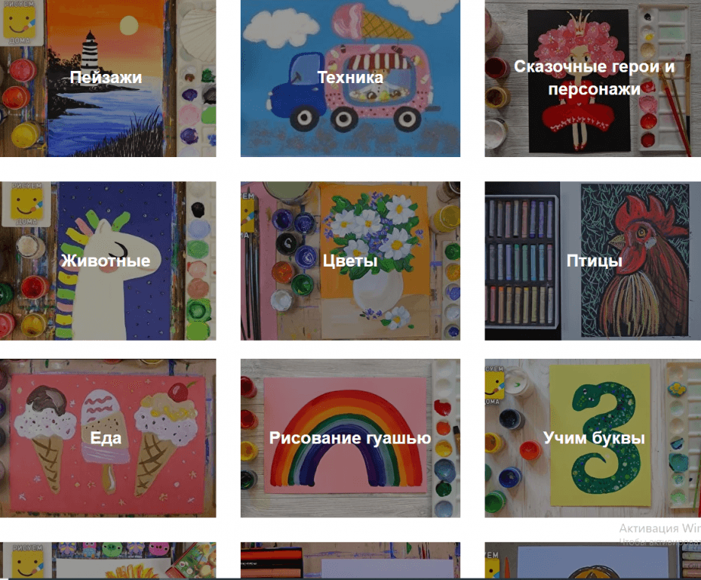Image resolution: width=701 pixels, height=580 pixels.
Task: Open the Учим буквы category tile
Action: [593, 438]
